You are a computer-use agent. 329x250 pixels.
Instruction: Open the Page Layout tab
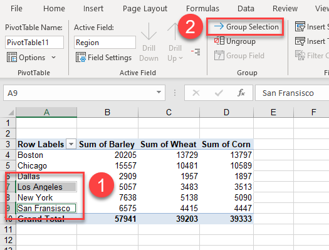point(145,9)
